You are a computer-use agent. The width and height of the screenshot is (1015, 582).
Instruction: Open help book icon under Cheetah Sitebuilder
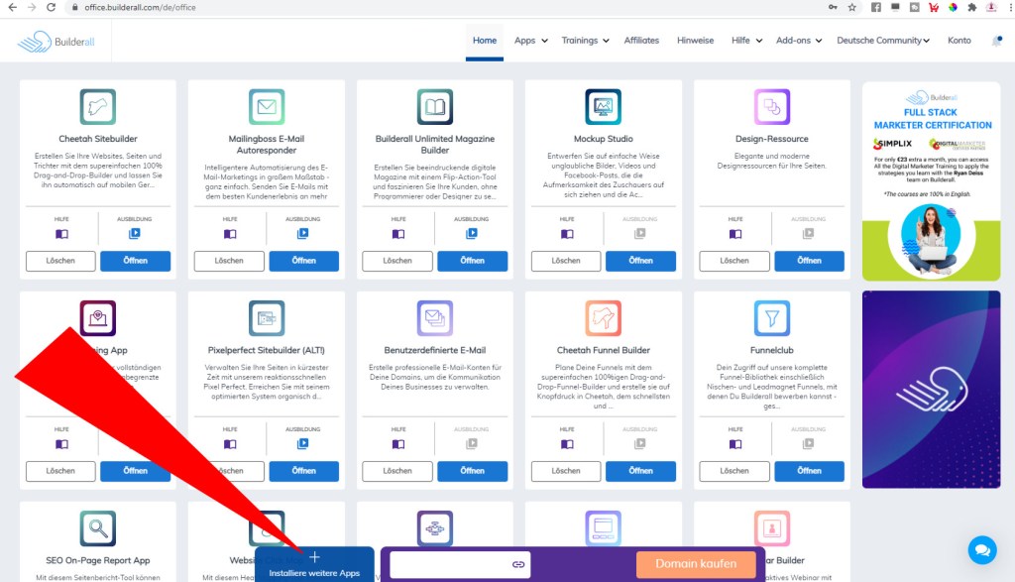(61, 234)
